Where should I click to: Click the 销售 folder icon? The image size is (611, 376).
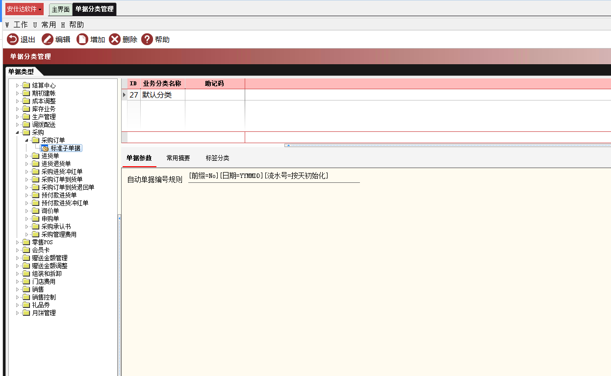(x=26, y=289)
